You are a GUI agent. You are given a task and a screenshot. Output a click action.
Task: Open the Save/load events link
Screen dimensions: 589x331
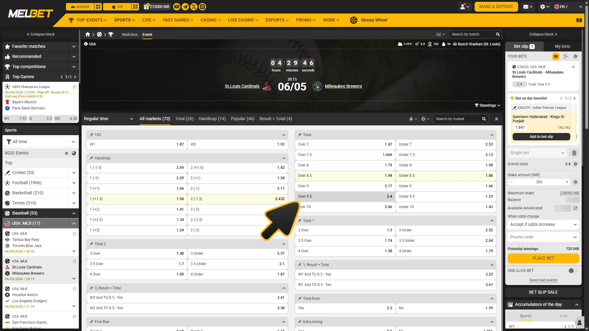pos(543,280)
